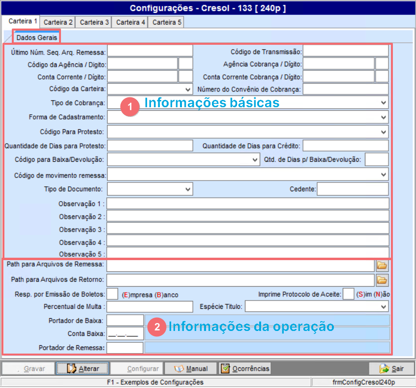Open the Forma de Cadastramento dropdown
This screenshot has height=388, width=416.
pos(384,117)
